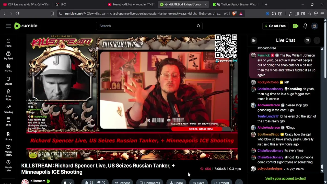Open Editor Picks in sidebar
The width and height of the screenshot is (327, 184).
coord(8,95)
